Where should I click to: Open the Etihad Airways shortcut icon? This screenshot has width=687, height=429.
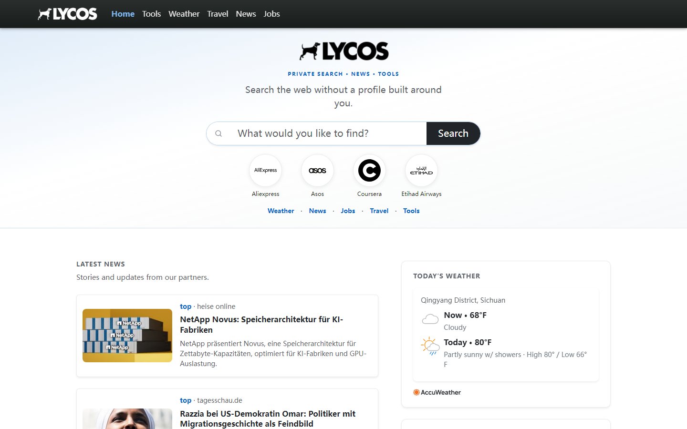(x=421, y=170)
